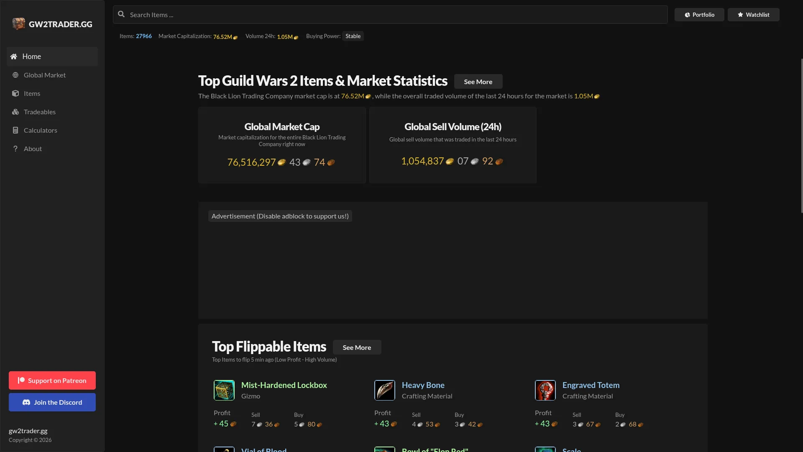This screenshot has height=452, width=803.
Task: Click the page vertical scrollbar
Action: [802, 136]
